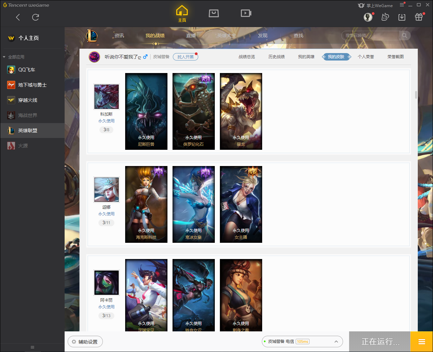
Task: Open the 暴龙 skin card
Action: pyautogui.click(x=241, y=111)
